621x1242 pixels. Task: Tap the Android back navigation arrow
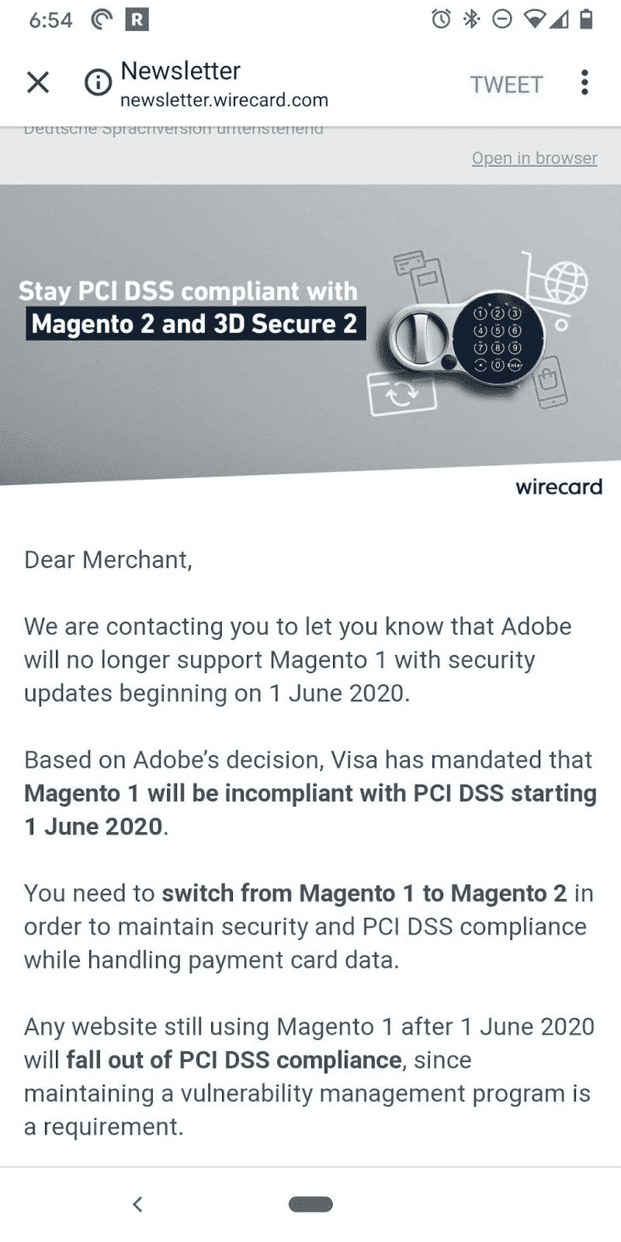137,1204
